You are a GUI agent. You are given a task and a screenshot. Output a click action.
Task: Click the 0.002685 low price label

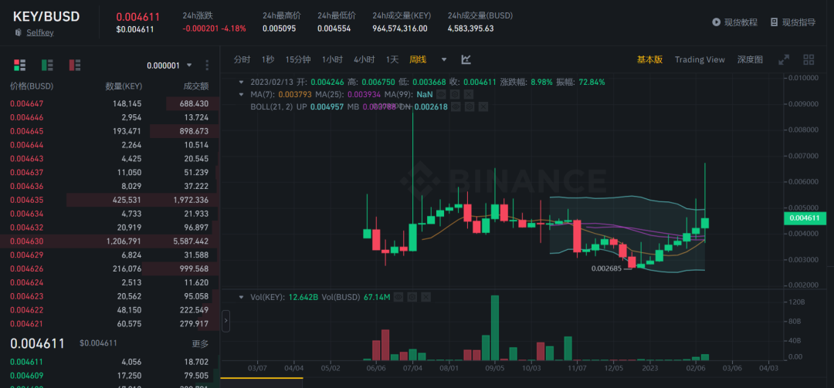point(606,268)
